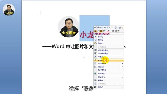Toggle Italic in the mini toolbar
167x94 pixels.
98,31
